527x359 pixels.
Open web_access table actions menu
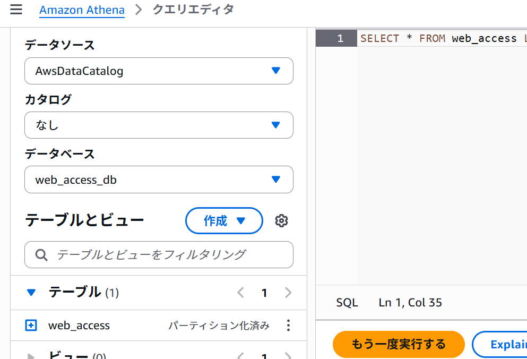[x=288, y=326]
